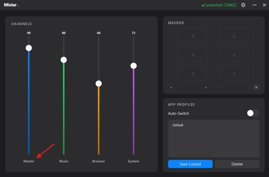Click the Save Current profile button
This screenshot has height=177, width=269.
[x=190, y=164]
